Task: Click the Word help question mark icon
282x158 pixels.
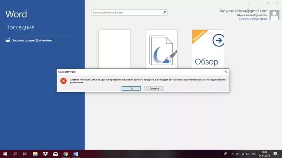Action: [x=249, y=3]
